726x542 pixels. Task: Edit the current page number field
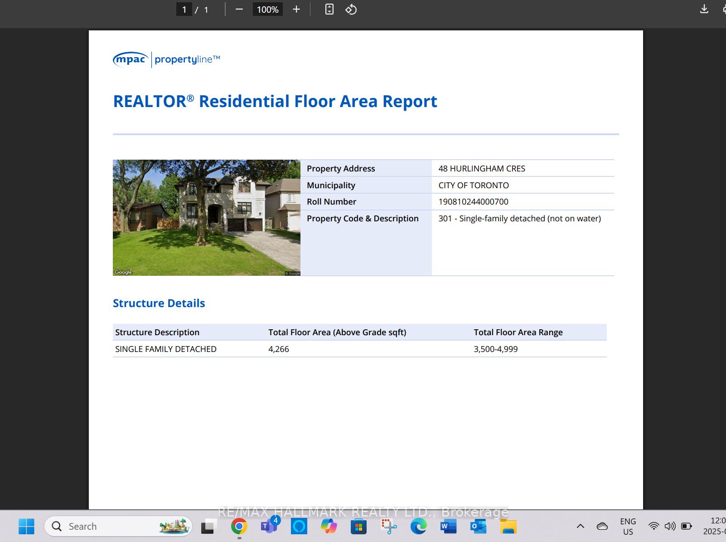(184, 10)
